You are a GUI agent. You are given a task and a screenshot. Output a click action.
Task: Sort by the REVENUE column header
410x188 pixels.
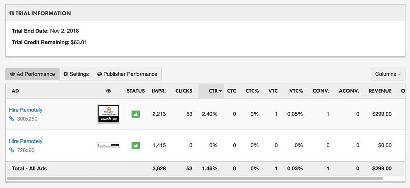tap(380, 91)
